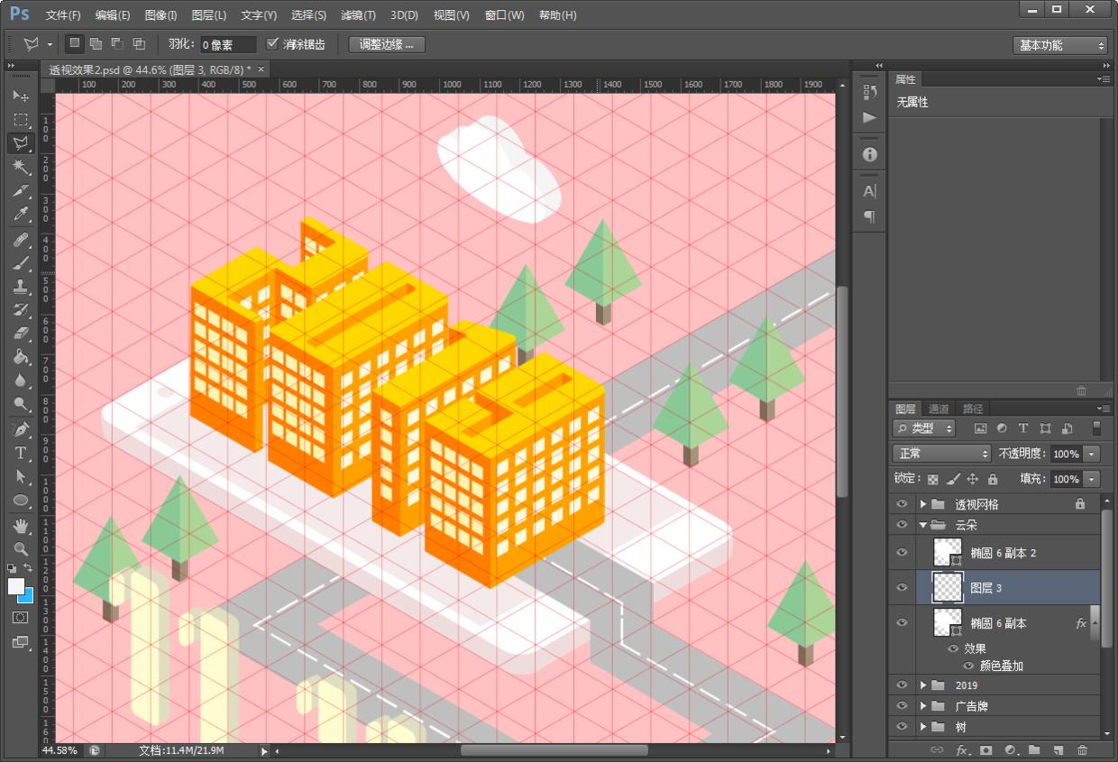Switch to the 通道 tab
This screenshot has width=1118, height=762.
tap(939, 409)
